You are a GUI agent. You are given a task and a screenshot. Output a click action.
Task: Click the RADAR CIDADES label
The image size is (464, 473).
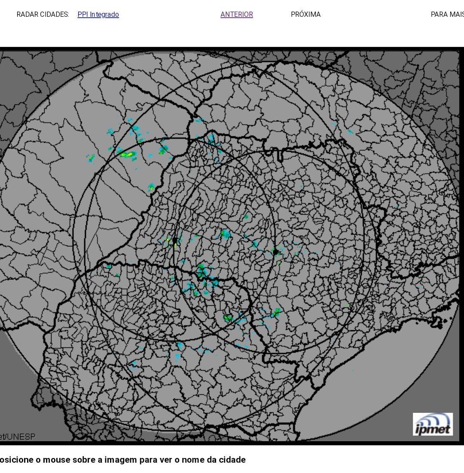(43, 15)
